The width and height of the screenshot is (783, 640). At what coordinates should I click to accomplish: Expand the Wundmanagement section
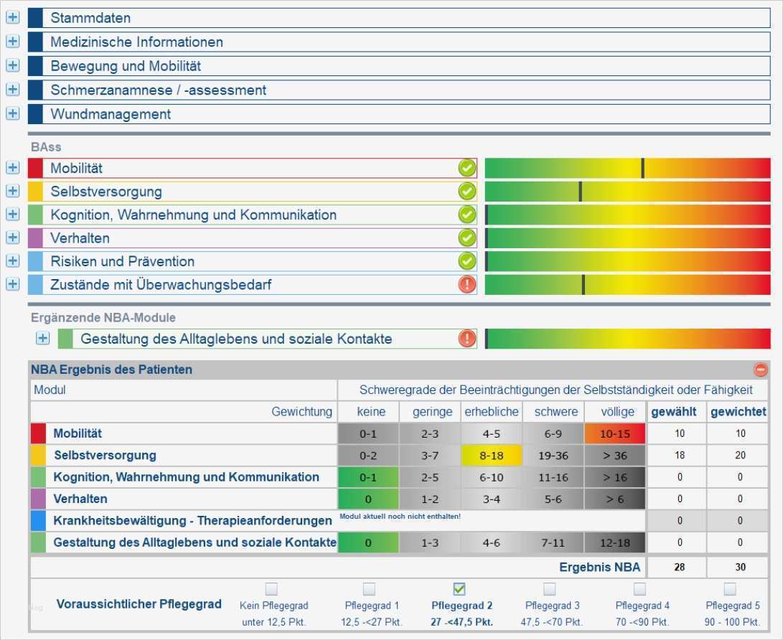[12, 113]
